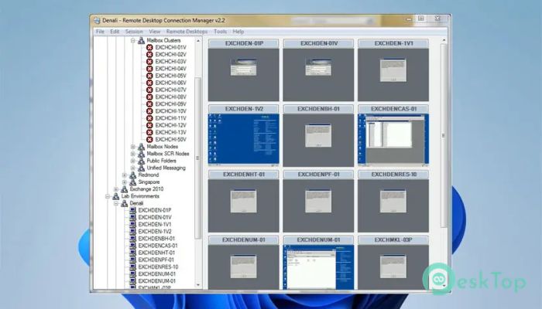Viewport: 542px width, 309px height.
Task: Select the EXCHCHI-02V server row
Action: [171, 55]
